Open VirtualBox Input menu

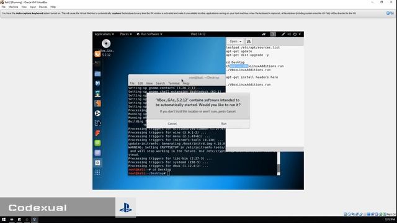[33, 7]
